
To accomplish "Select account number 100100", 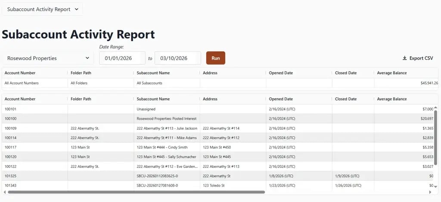I will [10, 119].
